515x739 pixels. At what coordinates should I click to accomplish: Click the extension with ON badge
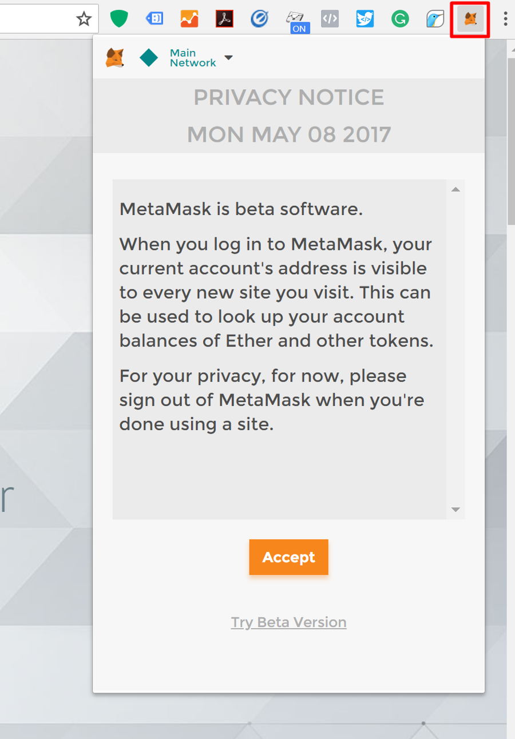295,20
